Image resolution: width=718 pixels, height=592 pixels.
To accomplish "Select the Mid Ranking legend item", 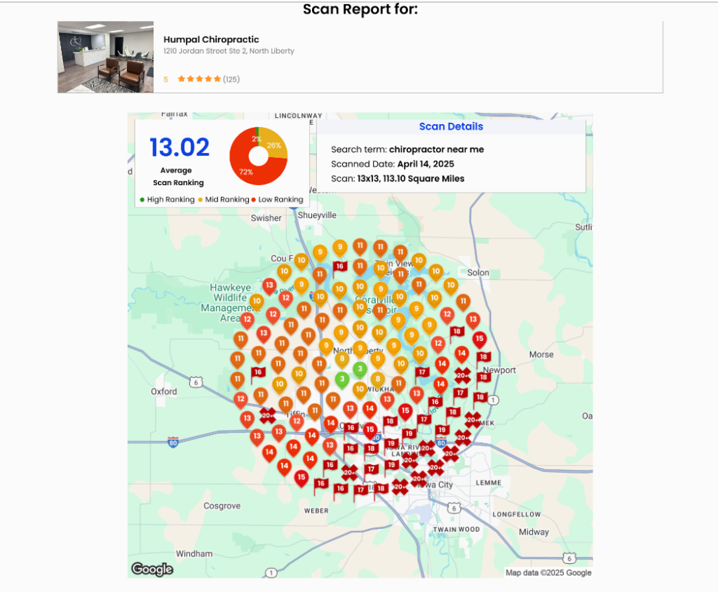I will 224,200.
